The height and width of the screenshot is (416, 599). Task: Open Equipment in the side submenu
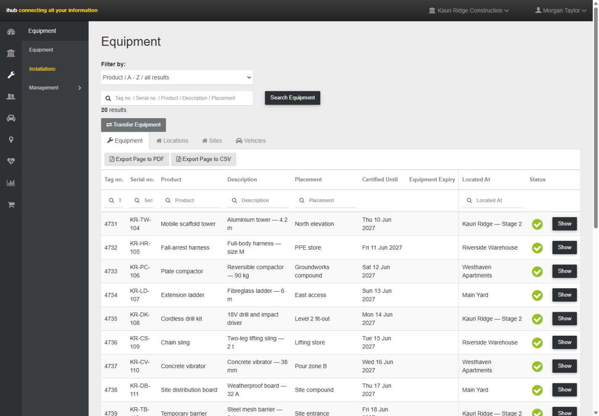[x=41, y=50]
